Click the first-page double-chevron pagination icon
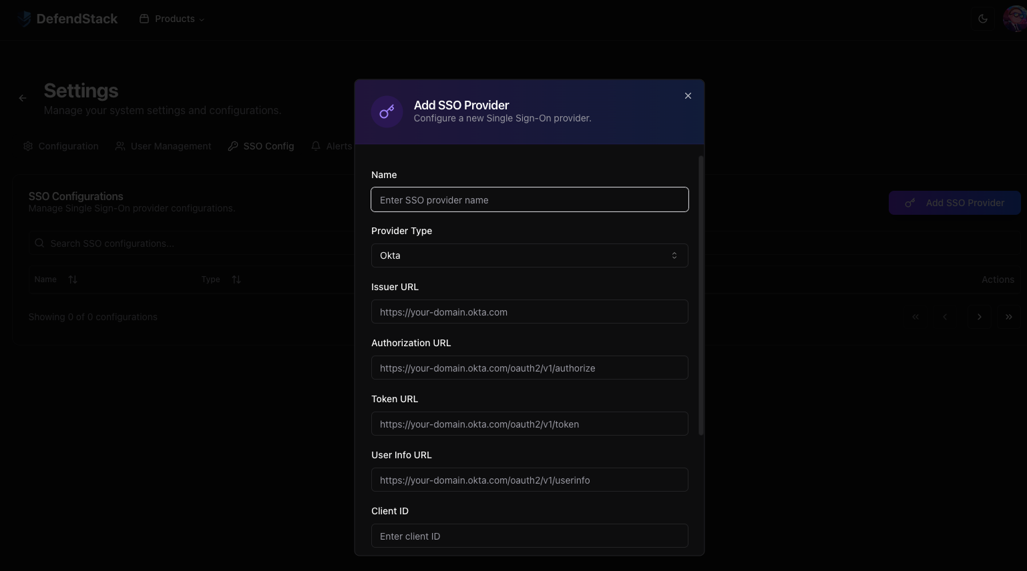The height and width of the screenshot is (571, 1027). tap(915, 317)
